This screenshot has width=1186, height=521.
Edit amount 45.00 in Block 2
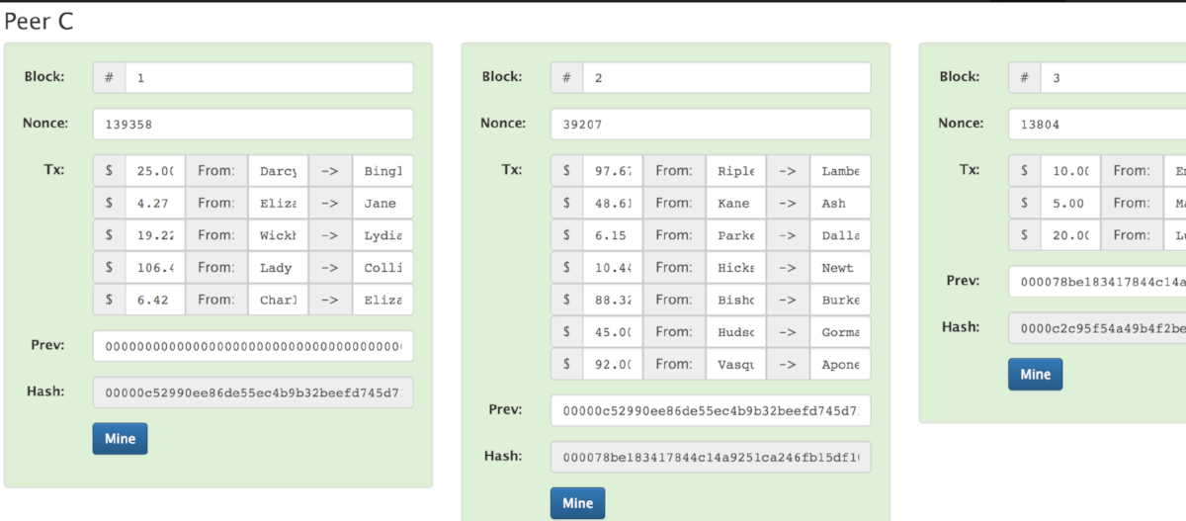click(x=613, y=331)
